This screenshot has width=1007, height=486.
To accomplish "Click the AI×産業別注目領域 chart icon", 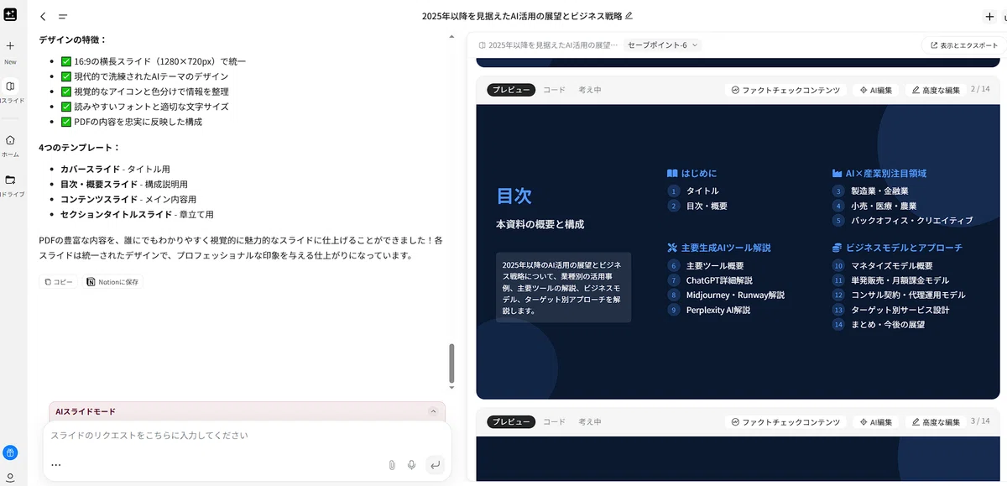I will (x=837, y=173).
